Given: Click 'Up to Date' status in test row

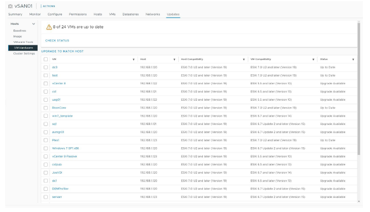Looking at the screenshot, I should pyautogui.click(x=328, y=75).
